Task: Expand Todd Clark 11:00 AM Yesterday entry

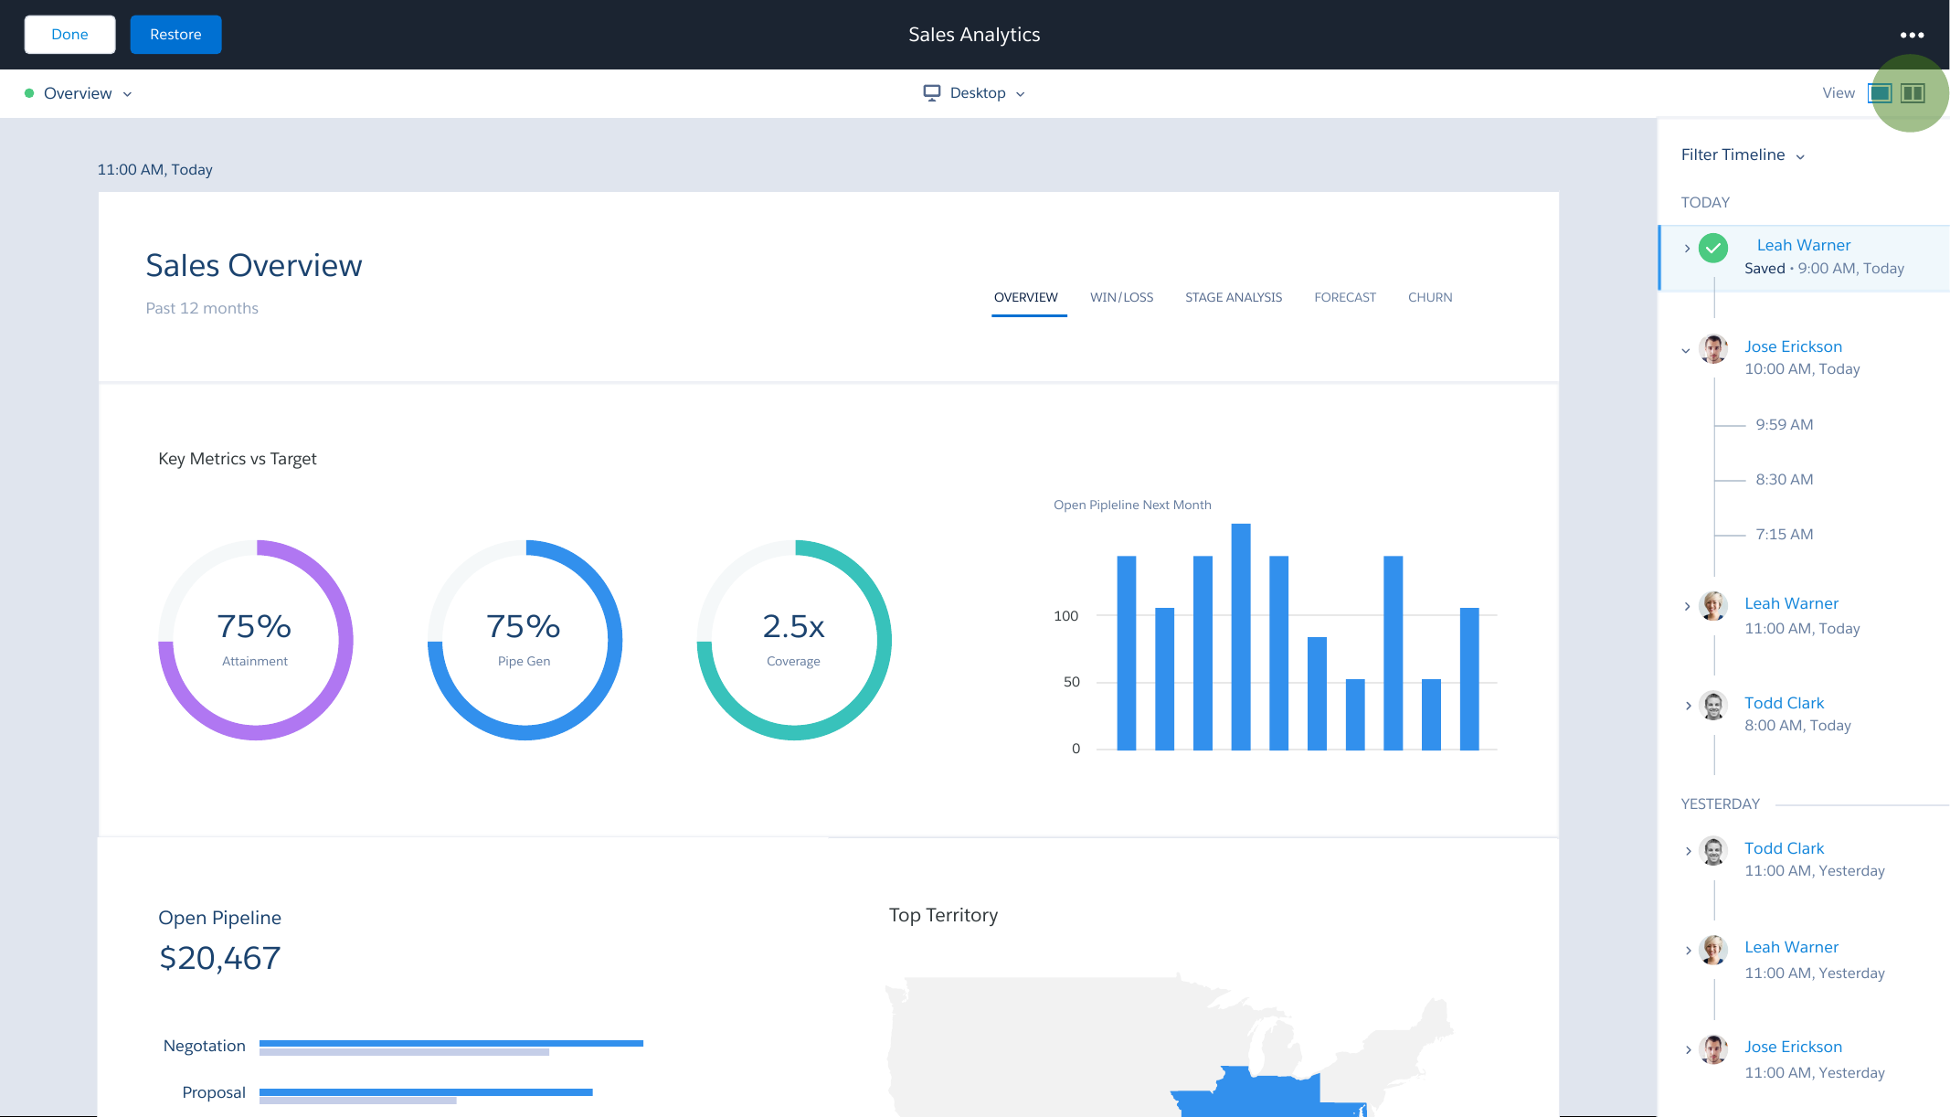Action: click(1688, 851)
